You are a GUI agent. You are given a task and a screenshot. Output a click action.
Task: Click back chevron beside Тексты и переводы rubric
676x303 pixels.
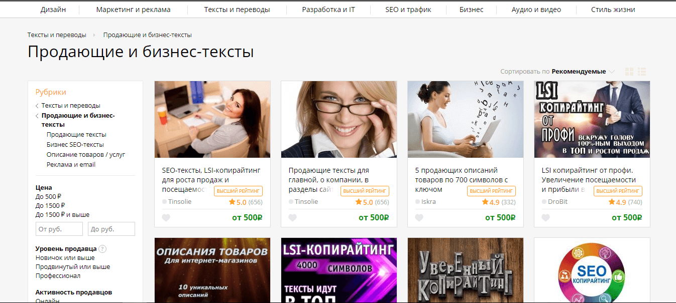click(37, 106)
